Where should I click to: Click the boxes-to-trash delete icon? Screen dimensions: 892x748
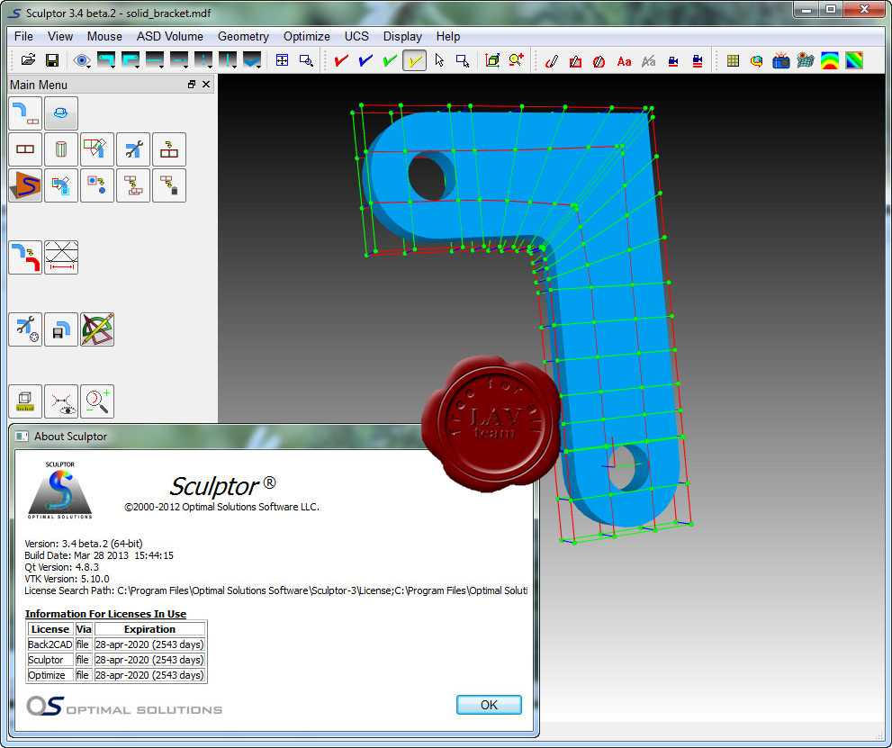coord(169,185)
